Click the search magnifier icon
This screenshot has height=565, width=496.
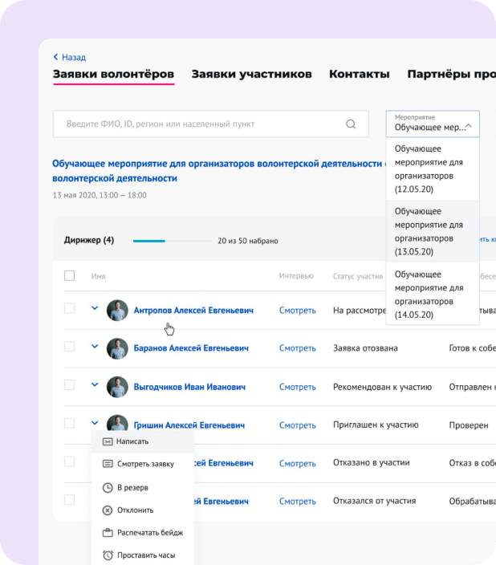click(351, 124)
